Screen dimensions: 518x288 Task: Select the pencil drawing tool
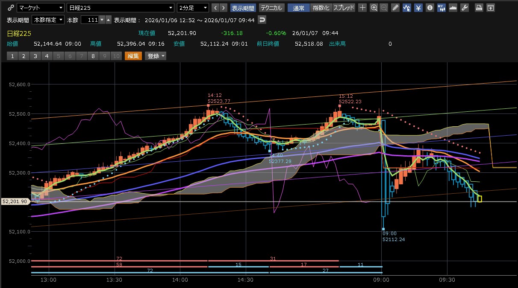click(395, 8)
